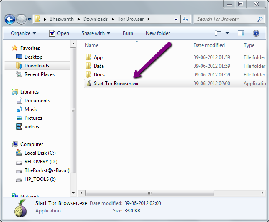Click the App folder date 09-06-2012 01:59
The image size is (269, 222).
[212, 57]
